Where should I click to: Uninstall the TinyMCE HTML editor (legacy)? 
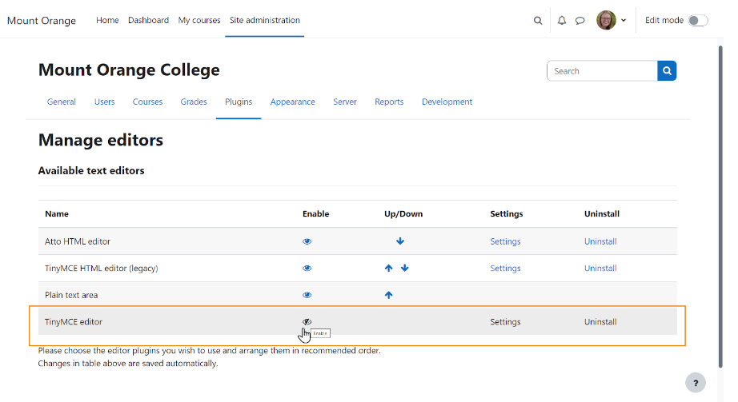click(x=600, y=269)
